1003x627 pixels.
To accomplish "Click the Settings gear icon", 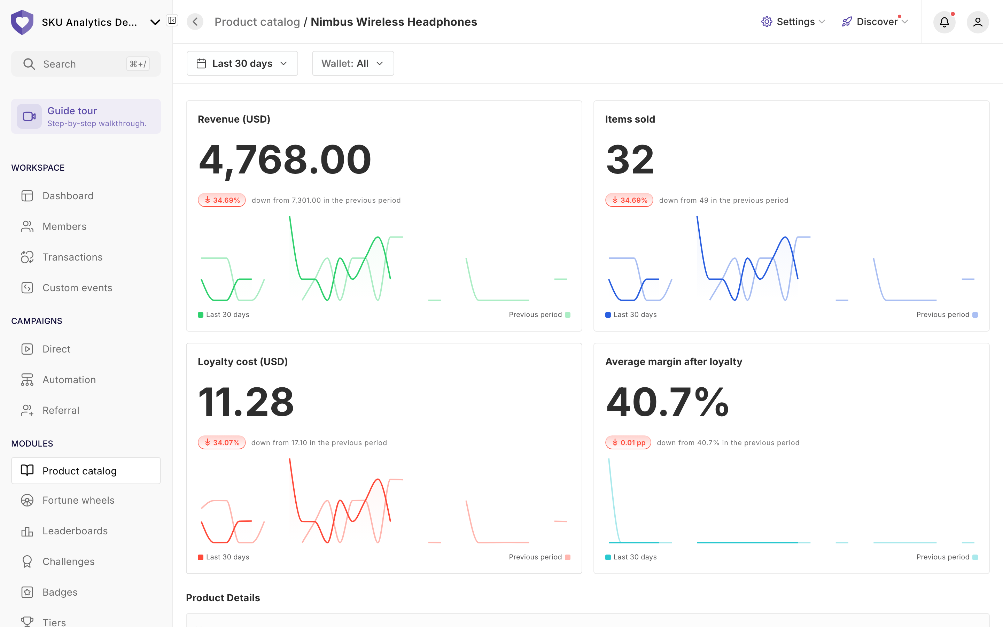I will pos(767,22).
